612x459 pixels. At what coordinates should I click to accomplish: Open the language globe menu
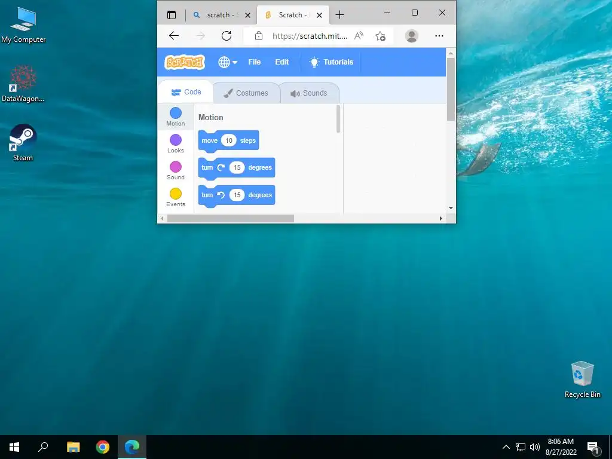click(228, 62)
